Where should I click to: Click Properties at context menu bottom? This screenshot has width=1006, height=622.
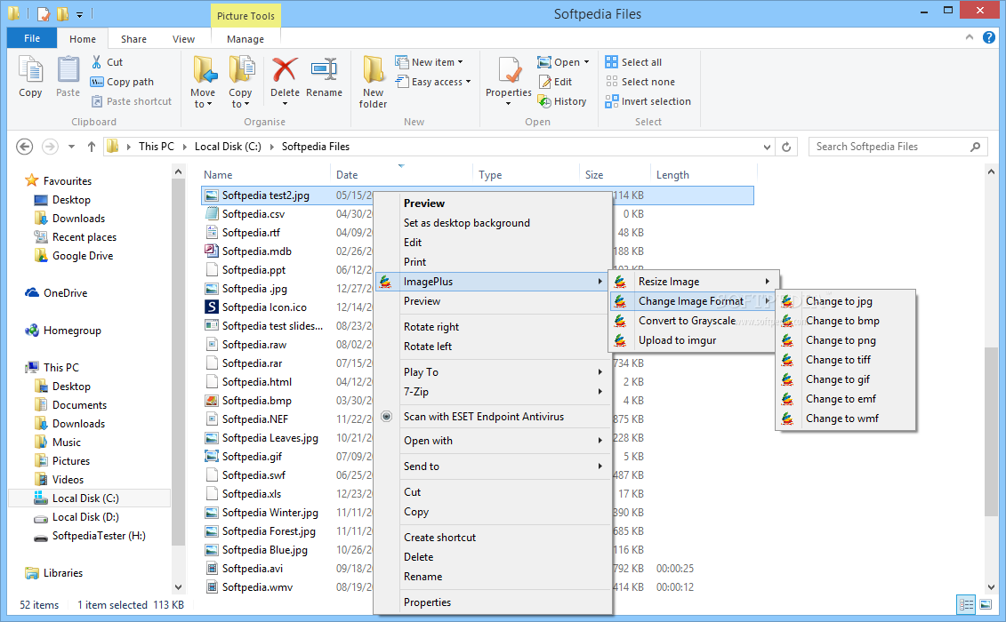tap(427, 602)
